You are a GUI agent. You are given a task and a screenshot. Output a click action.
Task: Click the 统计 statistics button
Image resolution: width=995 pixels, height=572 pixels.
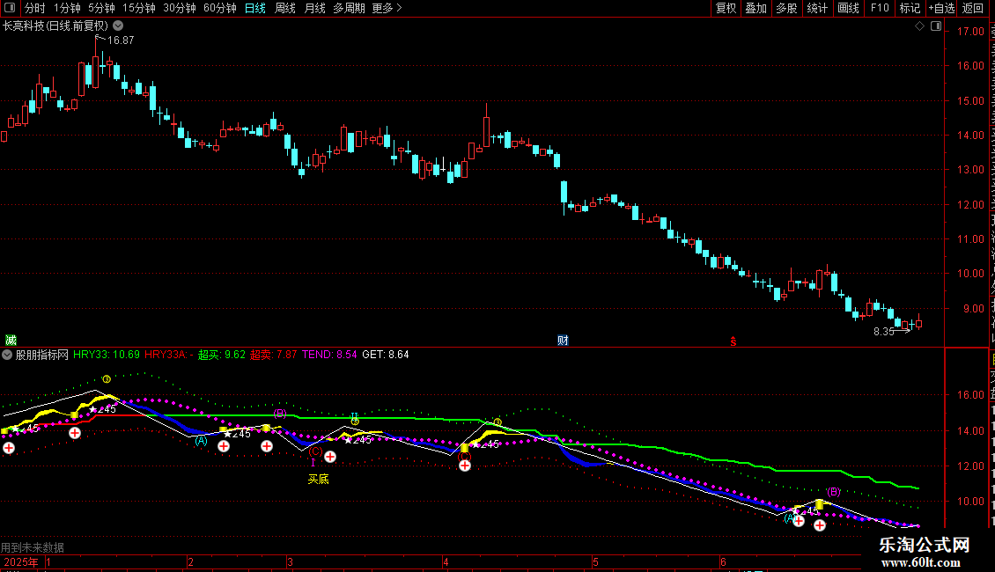[x=817, y=8]
